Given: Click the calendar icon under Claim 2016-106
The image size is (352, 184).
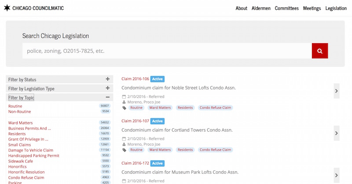Looking at the screenshot, I should [x=124, y=96].
